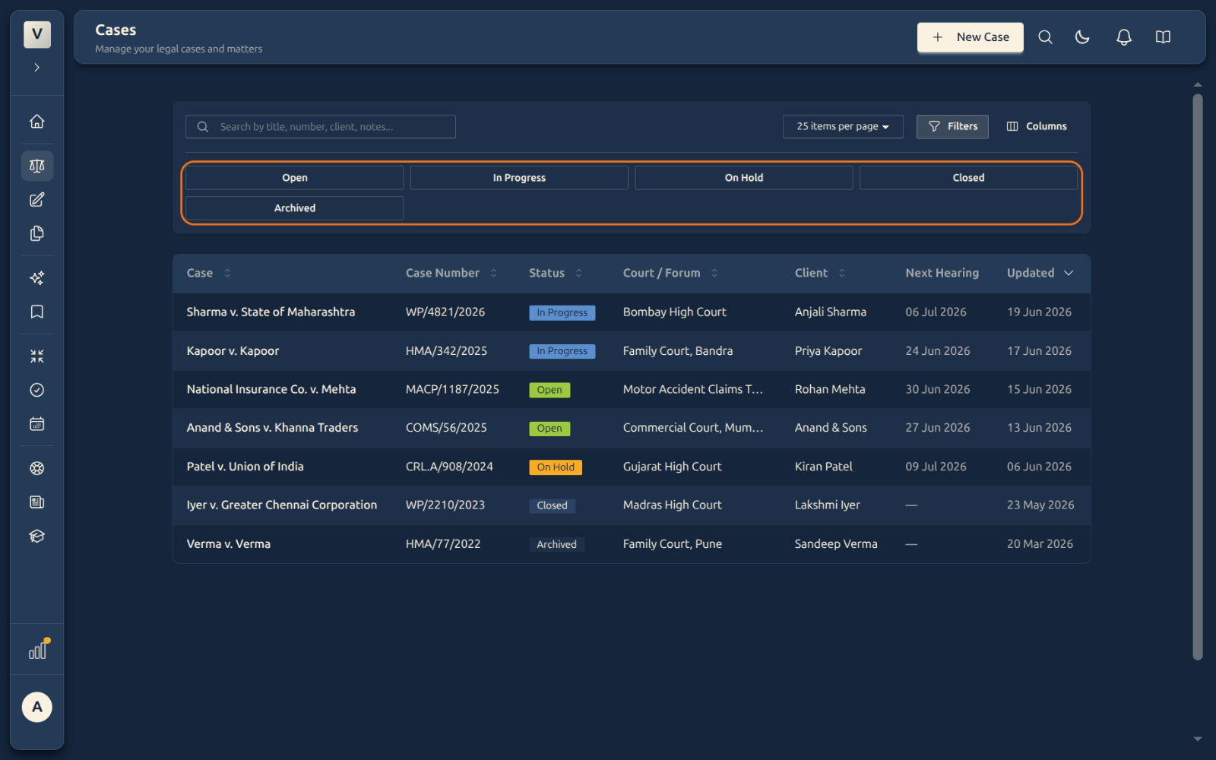Click case number HMA/342/2025
This screenshot has width=1216, height=760.
point(446,351)
